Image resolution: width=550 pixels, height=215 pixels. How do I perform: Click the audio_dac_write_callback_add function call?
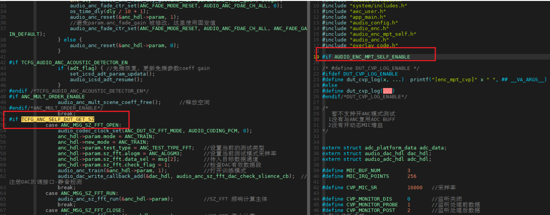[176, 176]
